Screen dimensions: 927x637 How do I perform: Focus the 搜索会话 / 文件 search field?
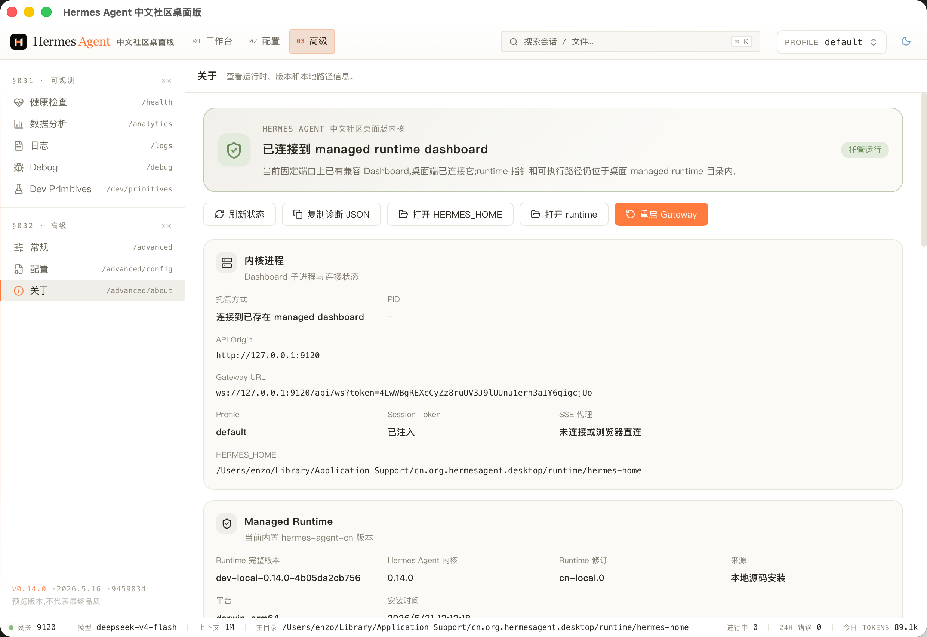630,42
